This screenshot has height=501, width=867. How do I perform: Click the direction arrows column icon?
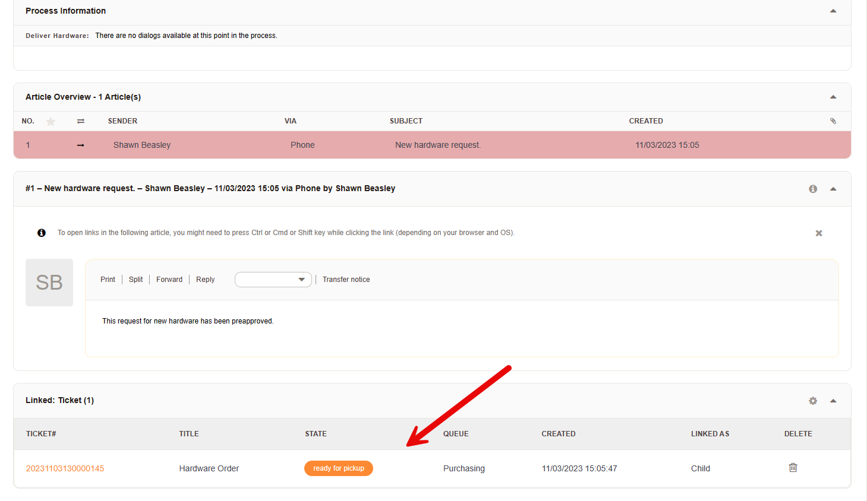pos(81,121)
